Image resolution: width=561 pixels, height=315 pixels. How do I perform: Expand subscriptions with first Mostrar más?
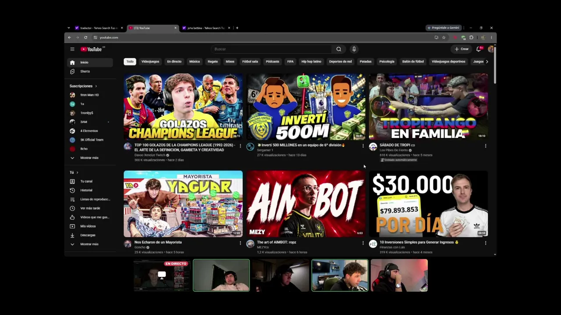[x=89, y=158]
